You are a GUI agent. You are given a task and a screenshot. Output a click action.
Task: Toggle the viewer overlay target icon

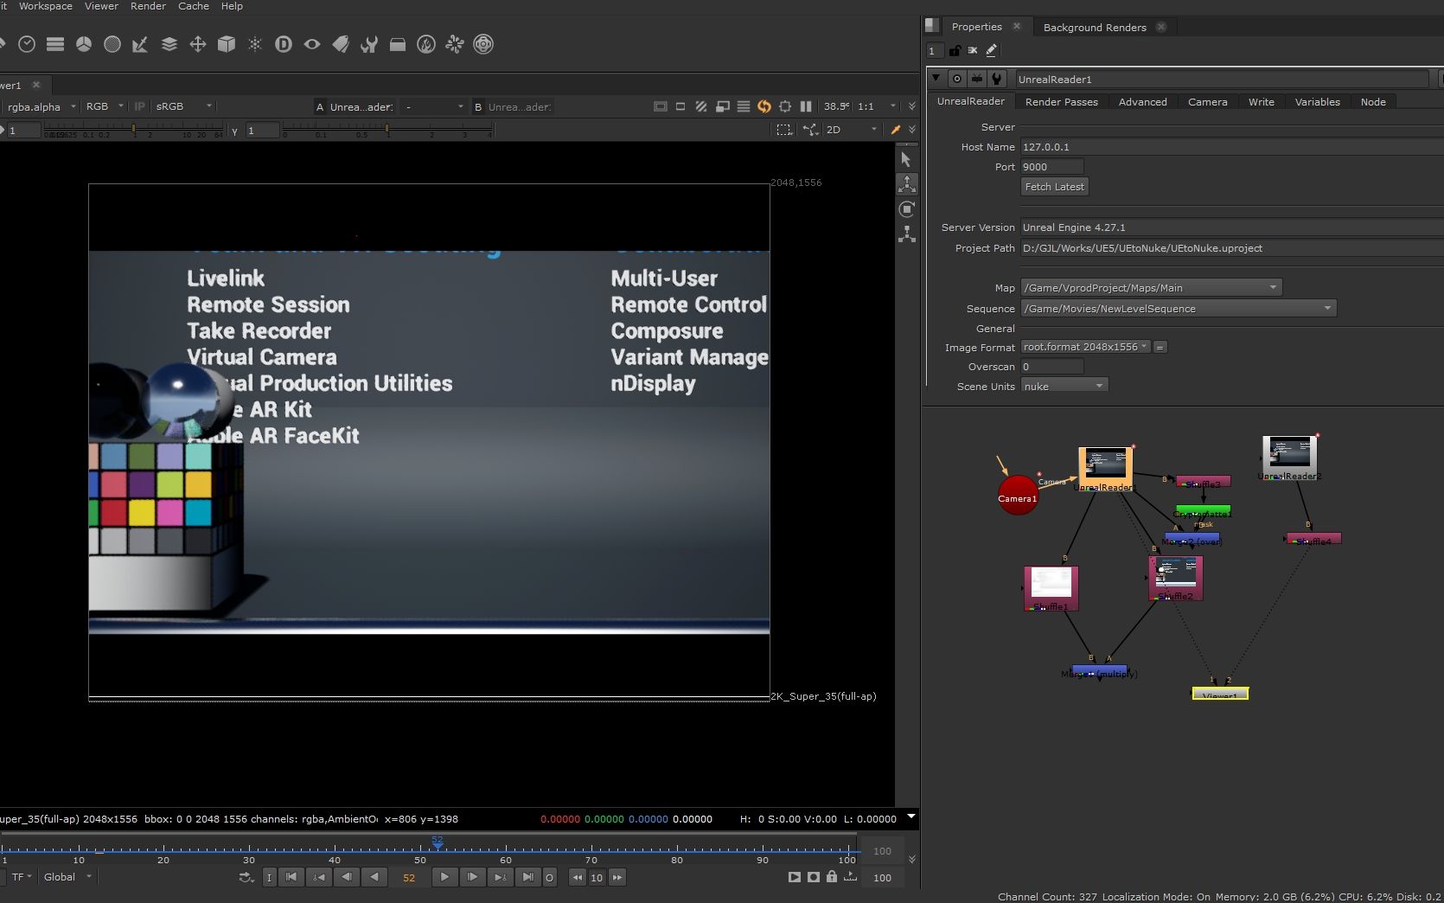(785, 106)
